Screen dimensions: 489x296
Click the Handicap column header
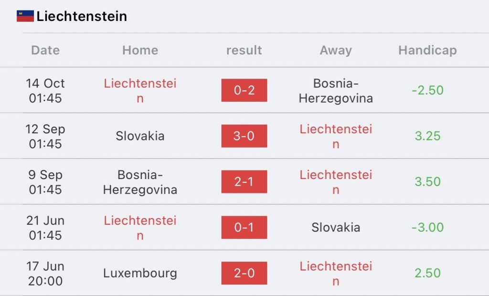[427, 50]
